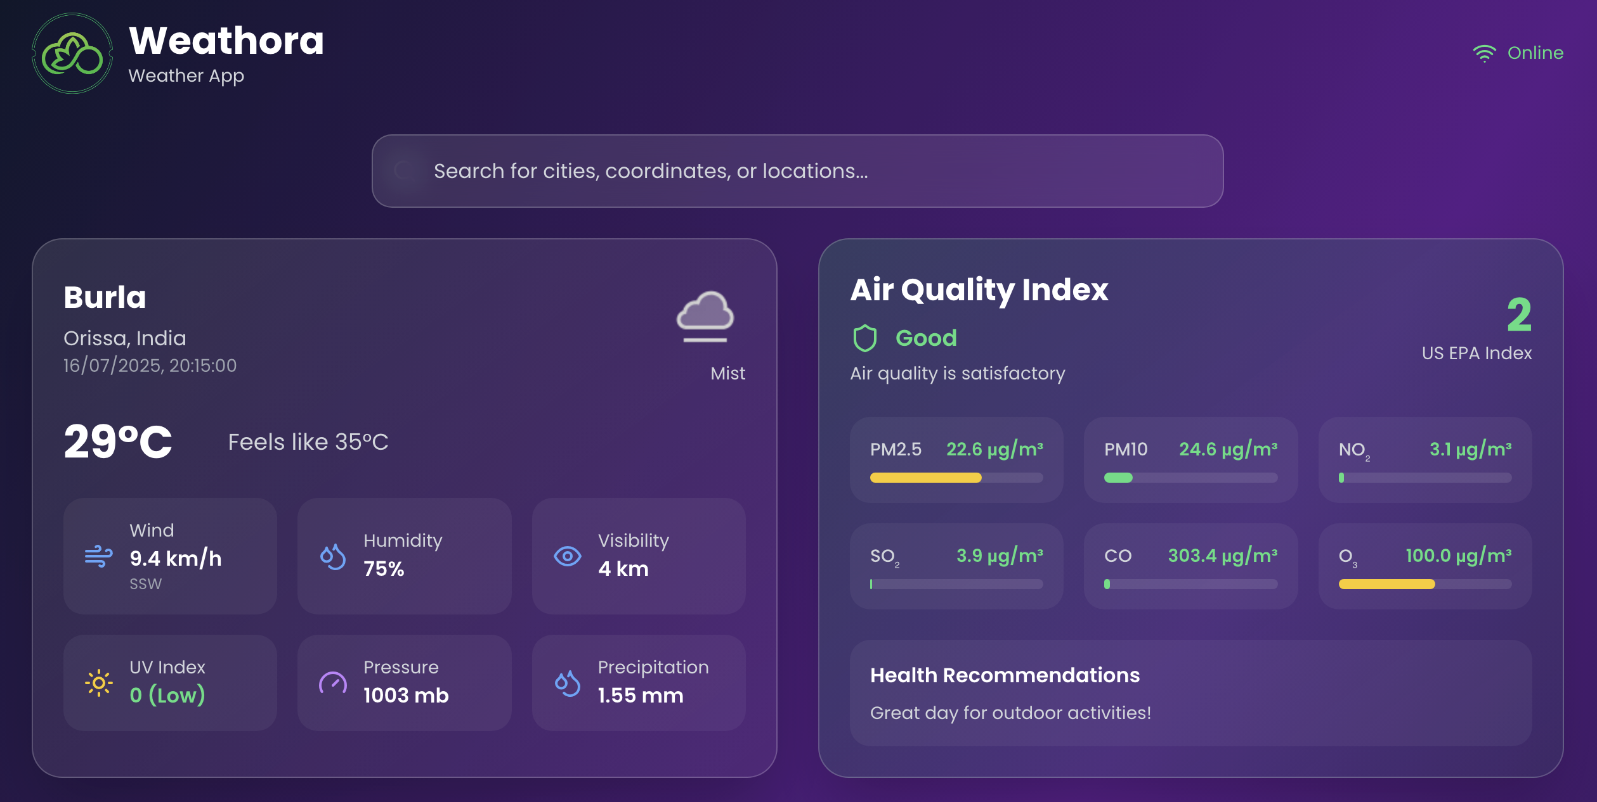Viewport: 1597px width, 802px height.
Task: Click the PM10 concentration card
Action: pos(1190,461)
